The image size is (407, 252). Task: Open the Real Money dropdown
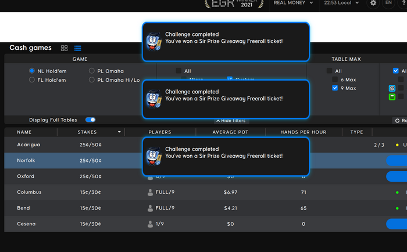pyautogui.click(x=293, y=3)
